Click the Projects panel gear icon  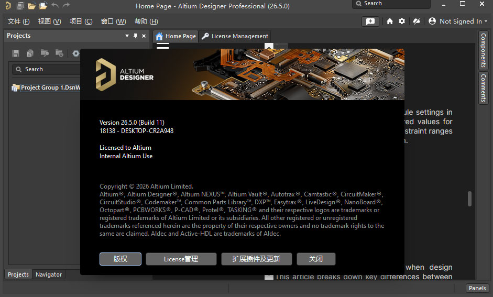click(x=76, y=53)
